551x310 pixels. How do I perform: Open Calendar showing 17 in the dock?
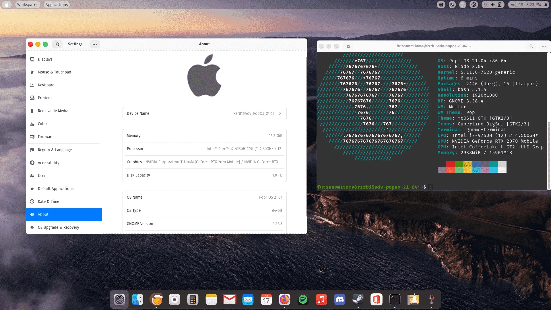click(x=266, y=300)
